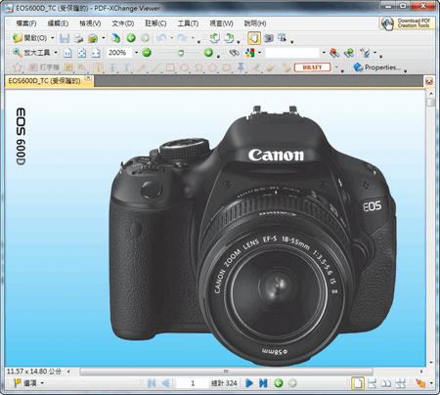
Task: Expand the dropdown next to email icon
Action: [104, 38]
